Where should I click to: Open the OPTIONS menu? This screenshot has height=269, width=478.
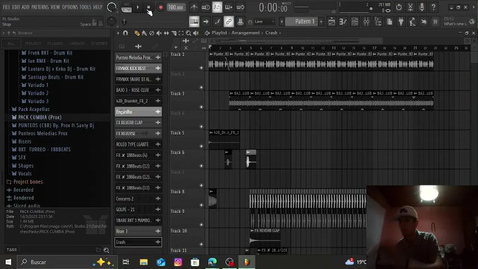pyautogui.click(x=70, y=7)
